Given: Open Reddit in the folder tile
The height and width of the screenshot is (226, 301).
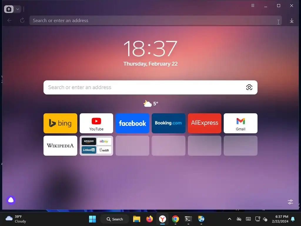Looking at the screenshot, I should (104, 150).
